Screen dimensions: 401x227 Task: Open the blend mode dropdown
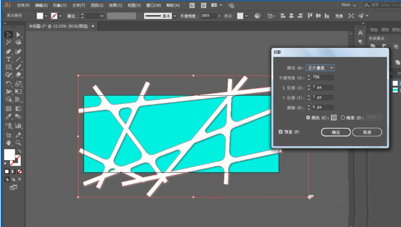click(x=320, y=67)
